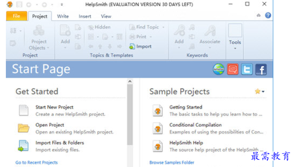The image size is (293, 167).
Task: Open the website globe icon
Action: coord(218,69)
